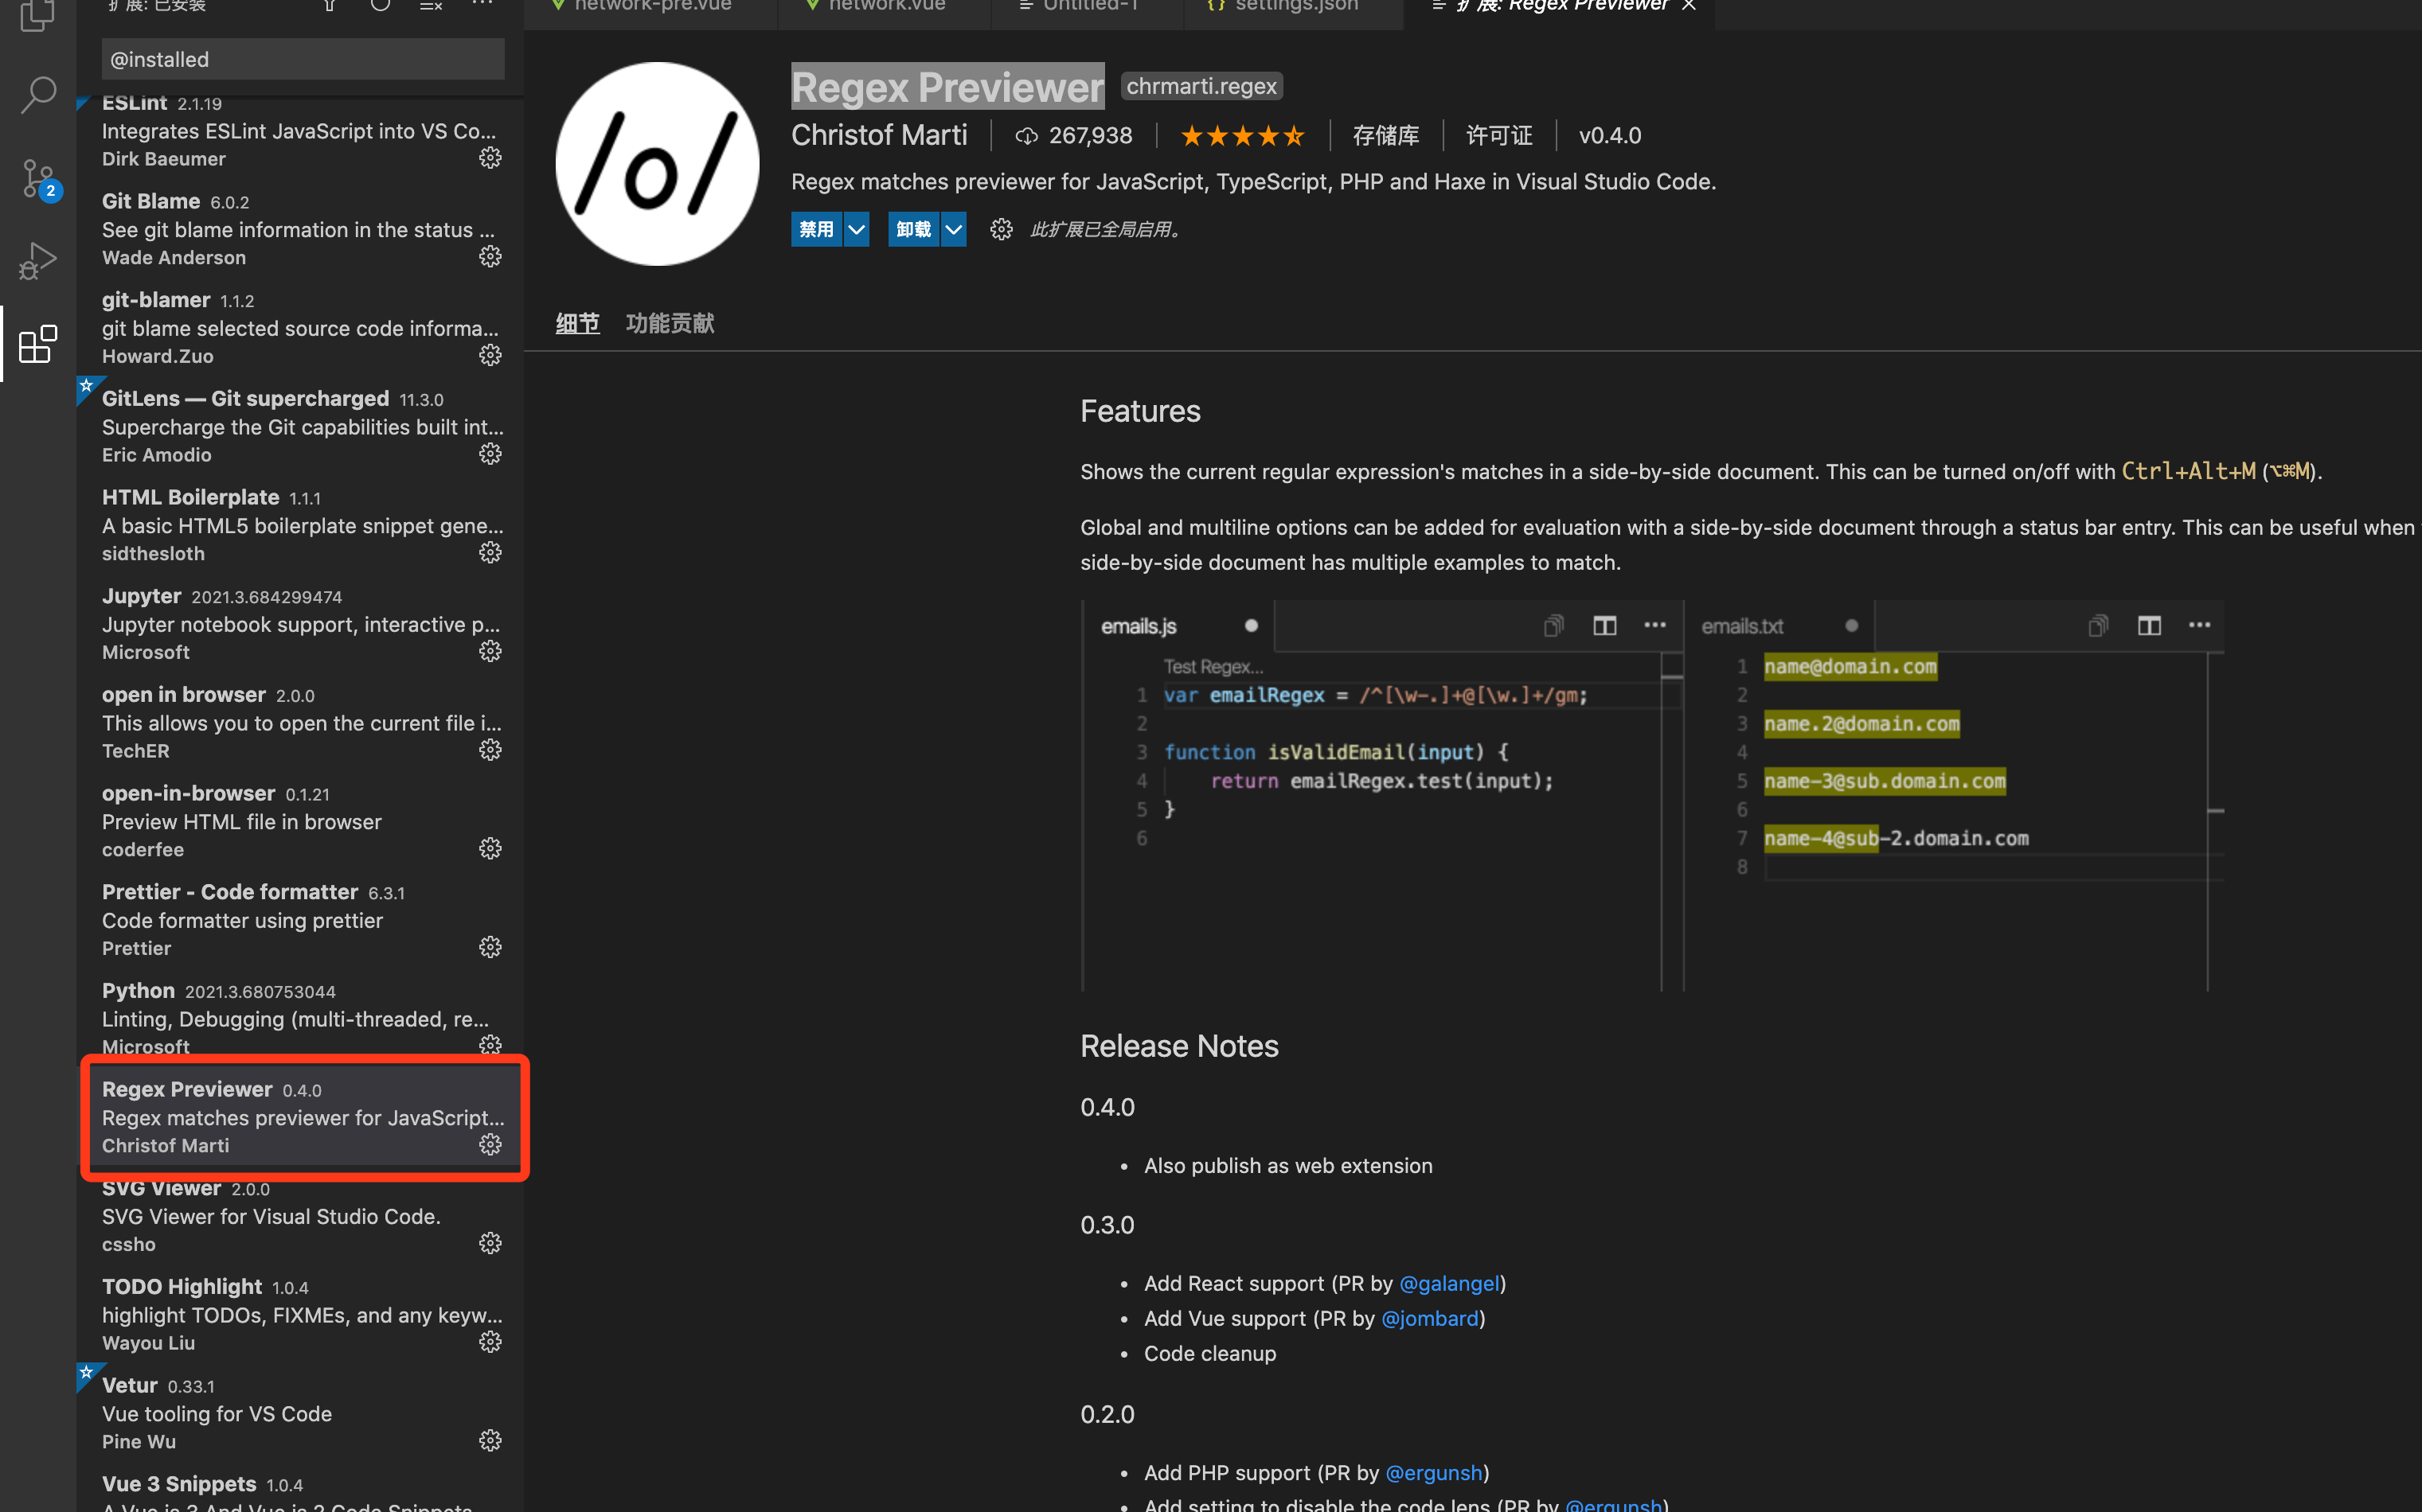Open the Search view in activity bar
2422x1512 pixels.
pos(38,95)
